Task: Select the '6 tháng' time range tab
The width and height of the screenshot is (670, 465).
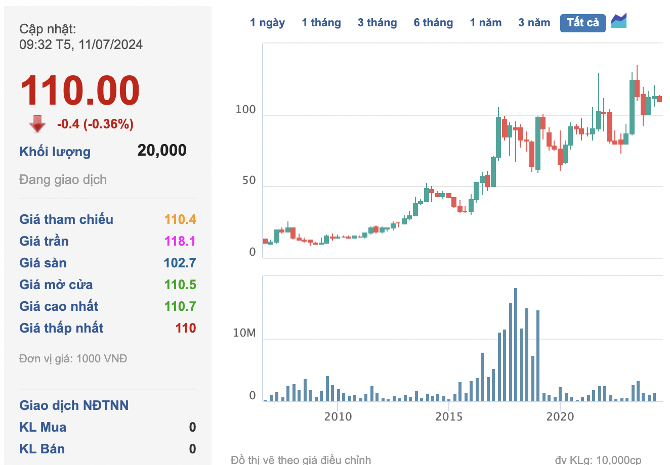Action: [x=433, y=23]
